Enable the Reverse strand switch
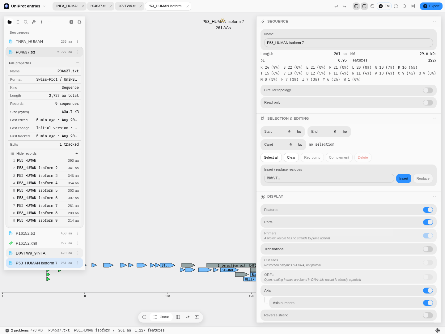Viewport: 445px width, 334px height. (x=428, y=315)
